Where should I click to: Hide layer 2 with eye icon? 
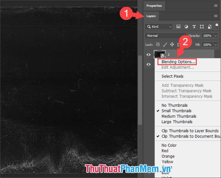tap(149, 55)
